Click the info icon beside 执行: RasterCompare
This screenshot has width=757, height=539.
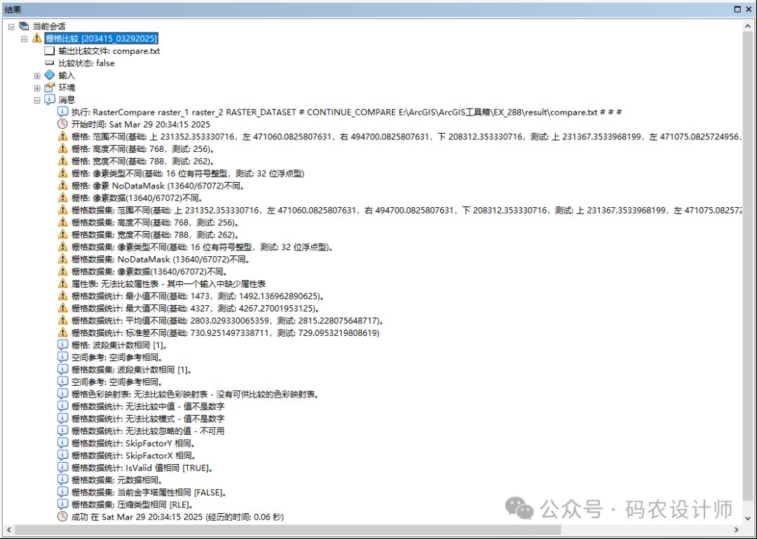[x=63, y=112]
